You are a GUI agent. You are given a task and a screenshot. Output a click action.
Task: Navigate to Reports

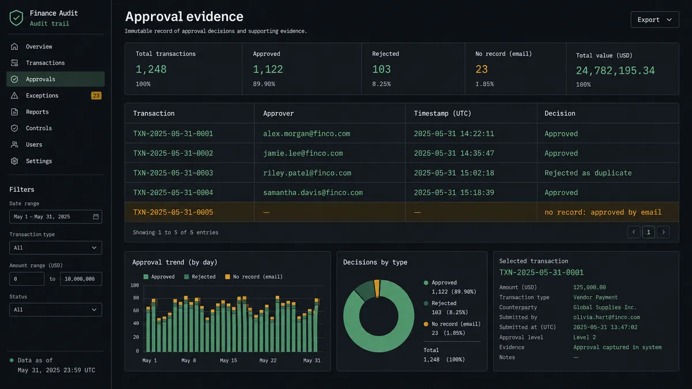pos(55,112)
